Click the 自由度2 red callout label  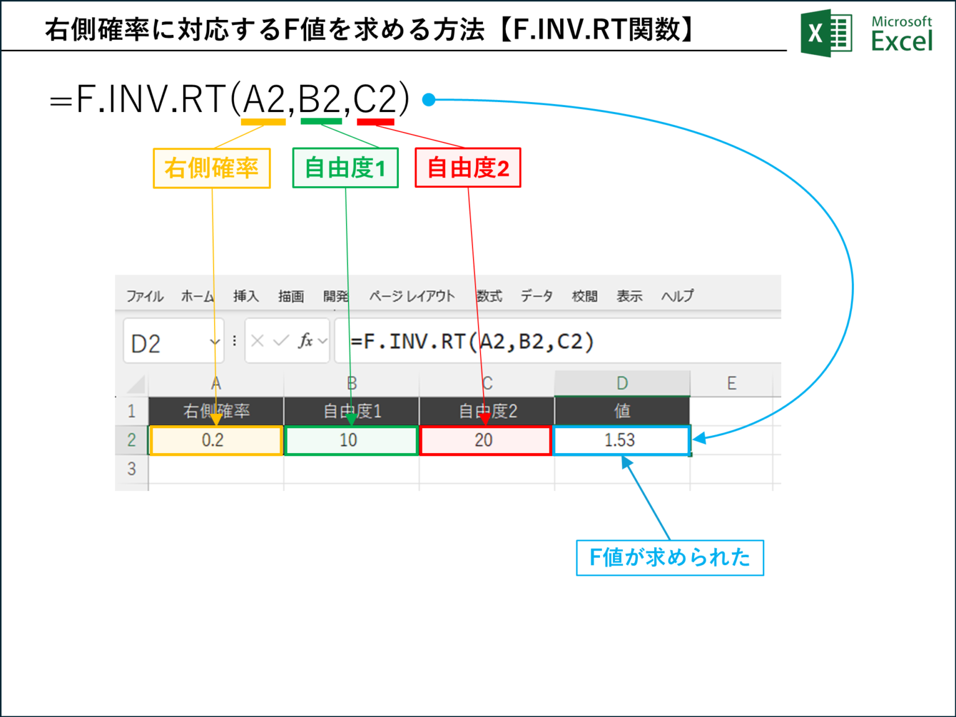[x=467, y=167]
